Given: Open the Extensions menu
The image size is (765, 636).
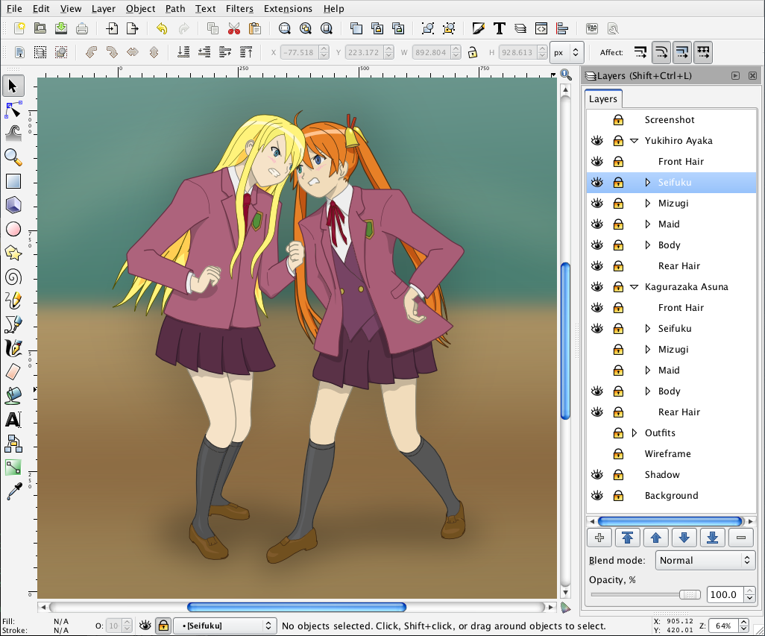Looking at the screenshot, I should tap(288, 8).
